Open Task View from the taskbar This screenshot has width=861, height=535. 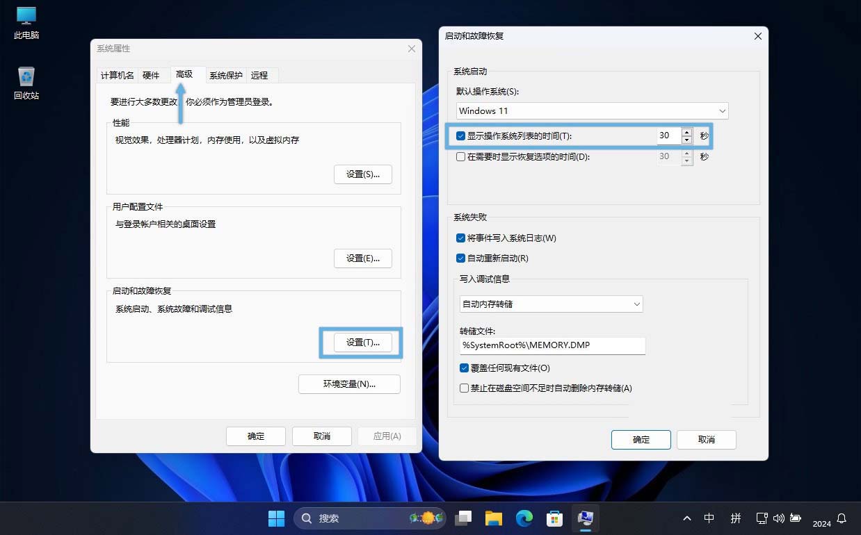coord(463,518)
